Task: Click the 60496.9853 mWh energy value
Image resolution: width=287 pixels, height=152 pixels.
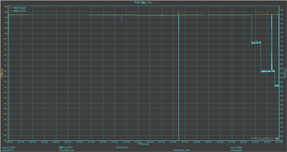Action: [182, 150]
